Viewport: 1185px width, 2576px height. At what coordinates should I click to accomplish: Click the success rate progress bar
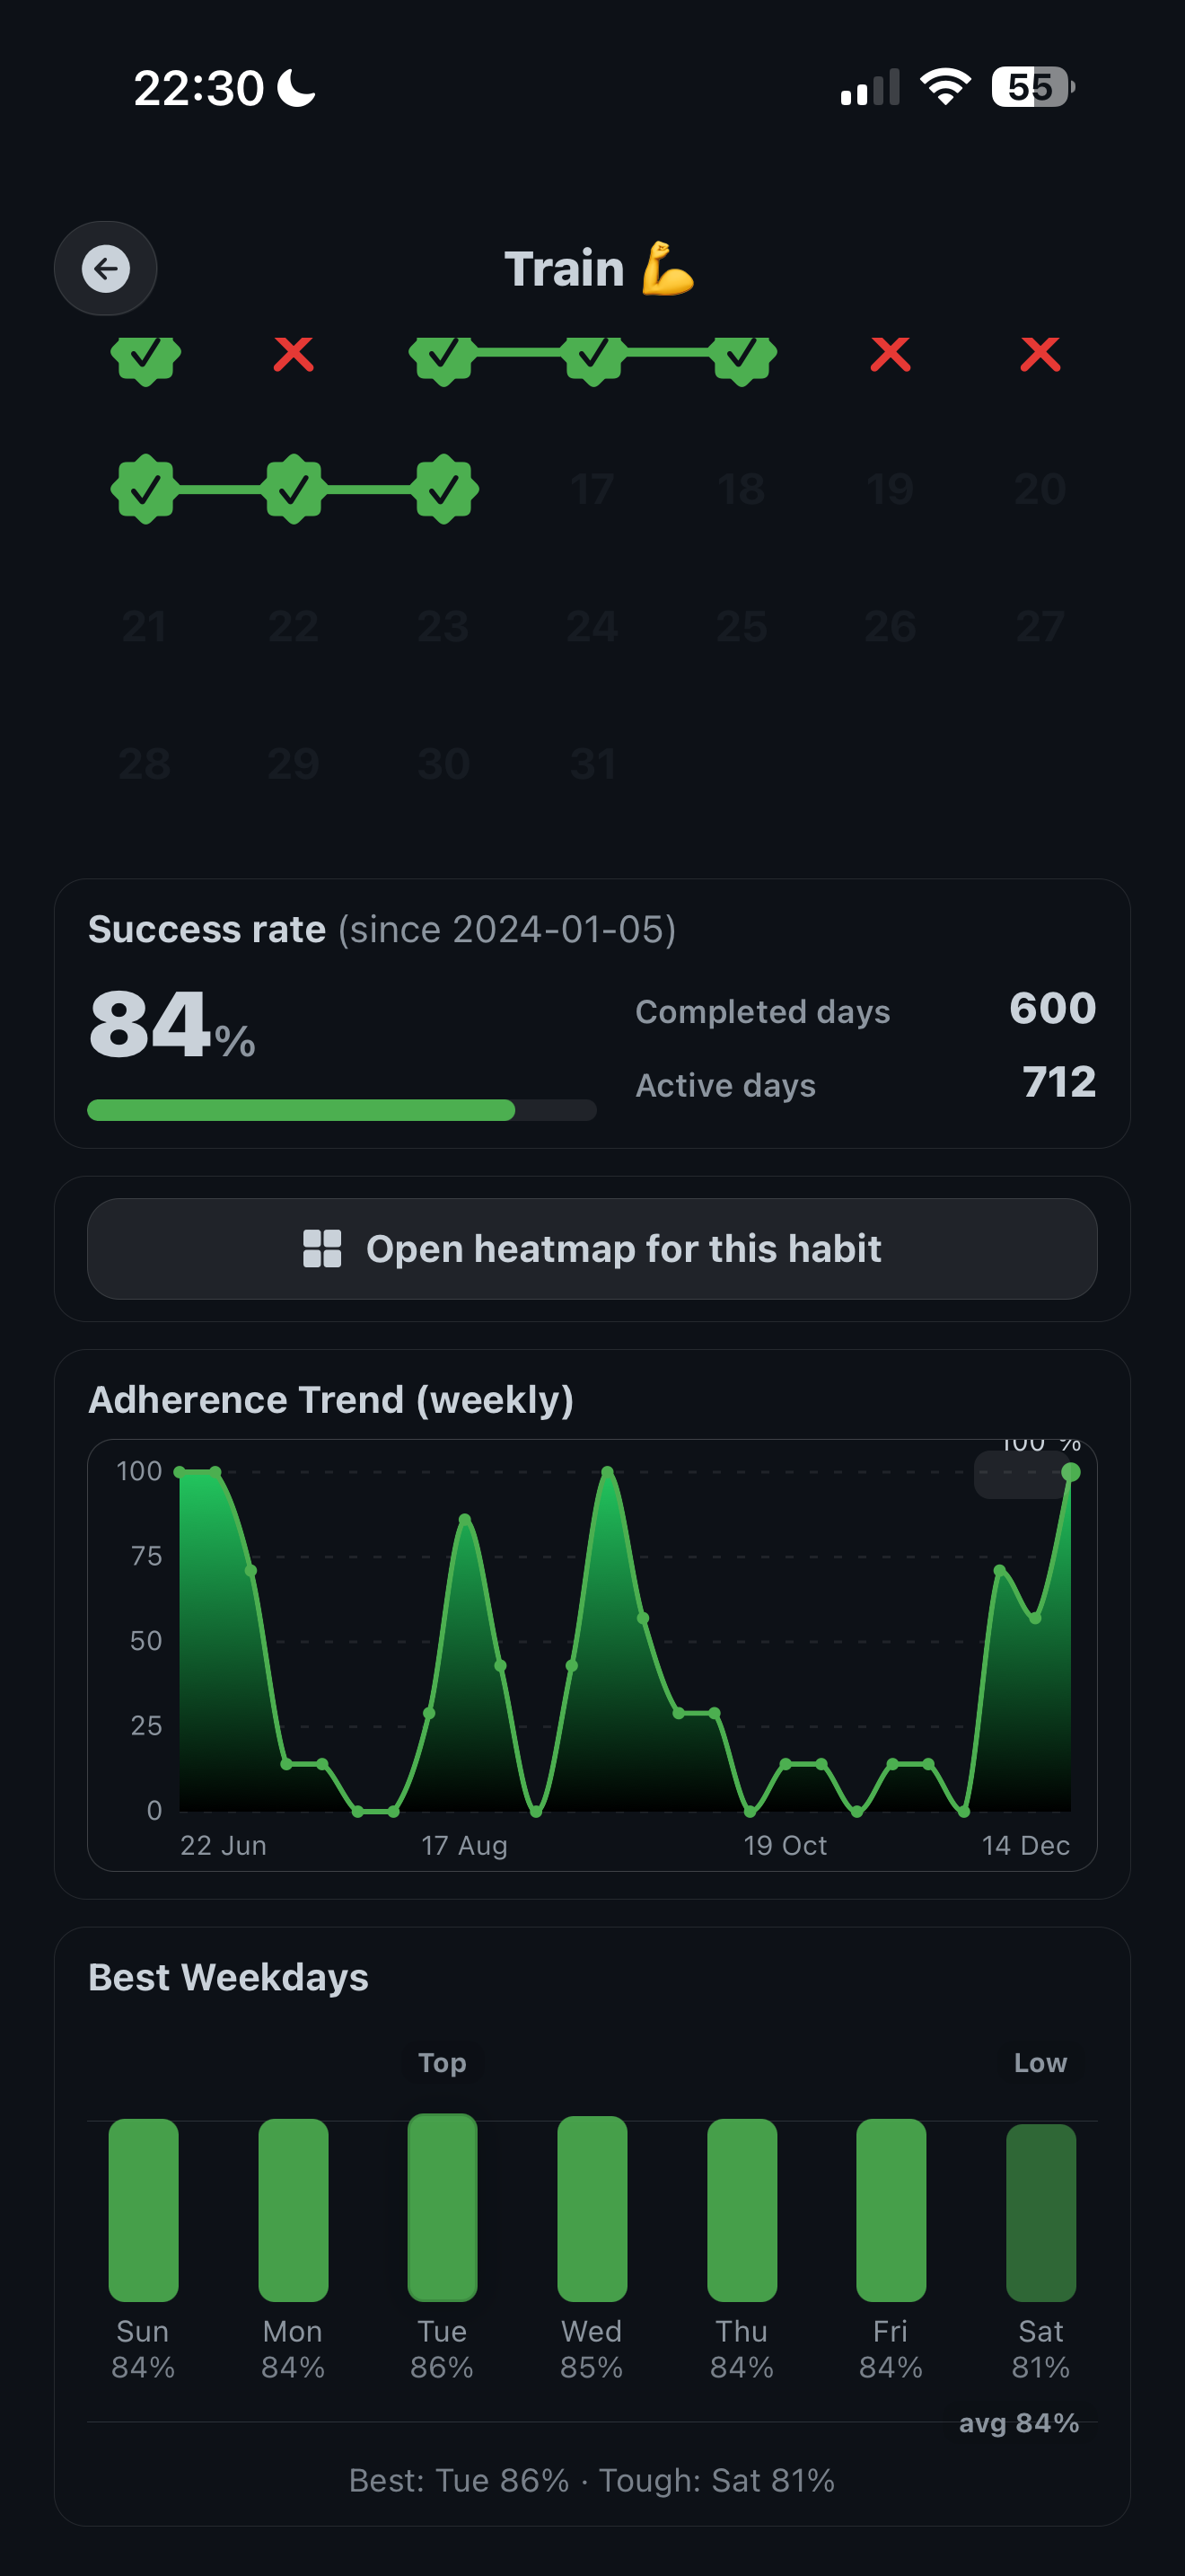342,1110
